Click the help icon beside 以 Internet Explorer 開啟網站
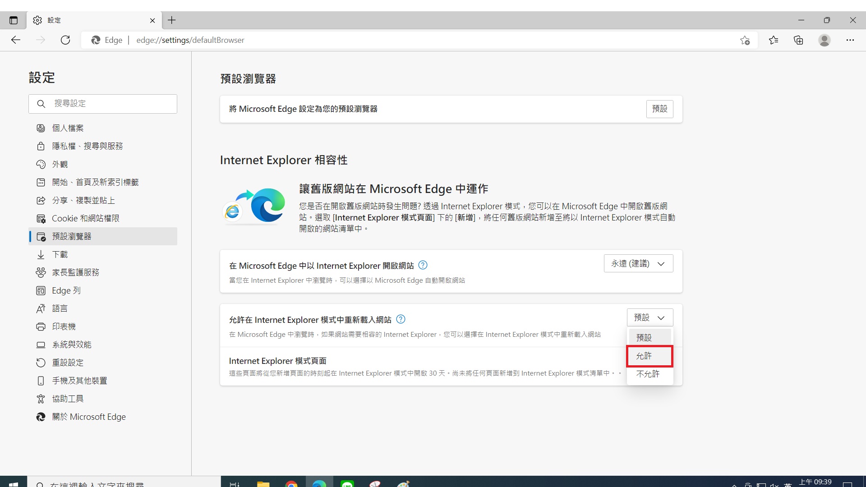 pyautogui.click(x=423, y=265)
